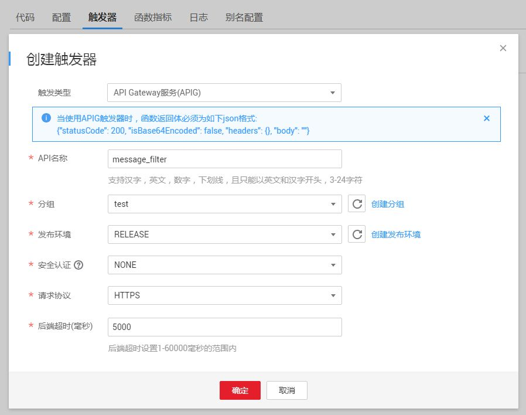This screenshot has width=526, height=415.
Task: Open the 请求协议 dropdown showing HTTPS
Action: pyautogui.click(x=225, y=295)
